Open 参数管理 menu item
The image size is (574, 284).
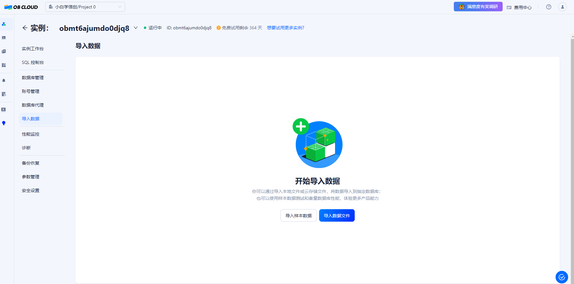[x=31, y=177]
